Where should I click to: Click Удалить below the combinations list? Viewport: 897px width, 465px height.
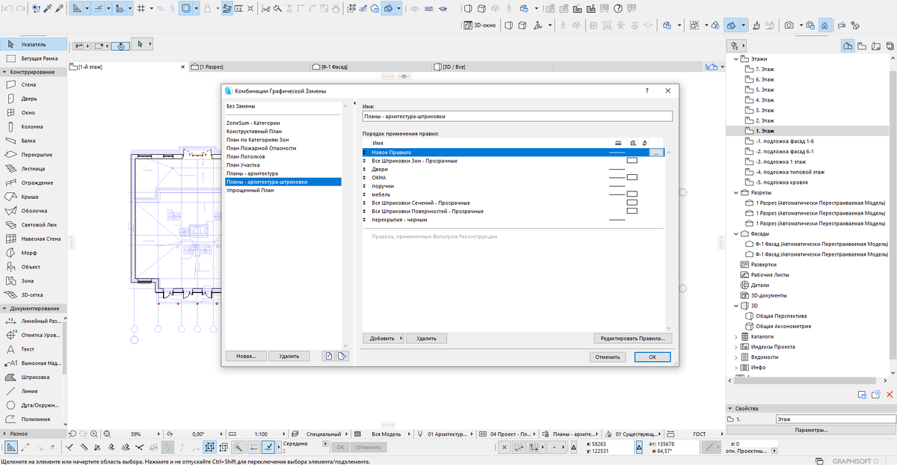click(289, 356)
